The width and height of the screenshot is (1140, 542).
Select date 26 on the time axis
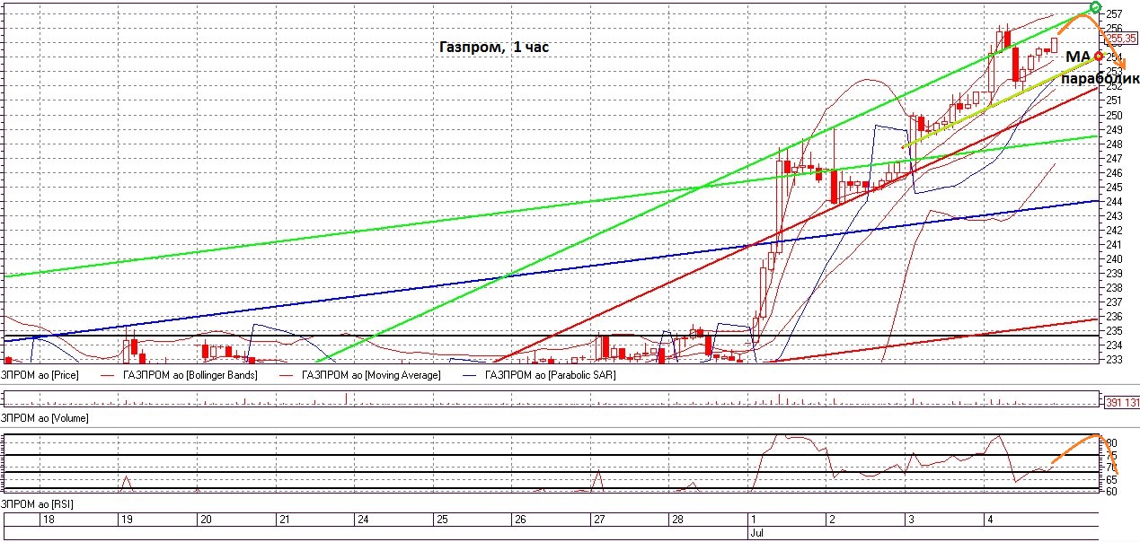tap(519, 519)
